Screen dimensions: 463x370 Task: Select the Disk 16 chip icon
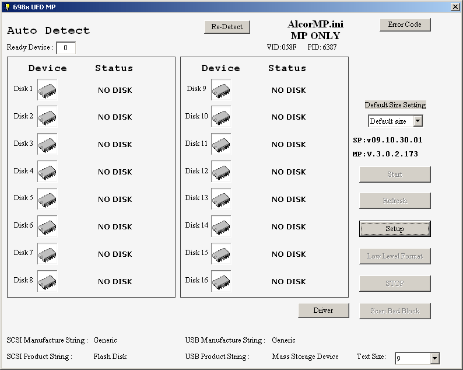[220, 281]
